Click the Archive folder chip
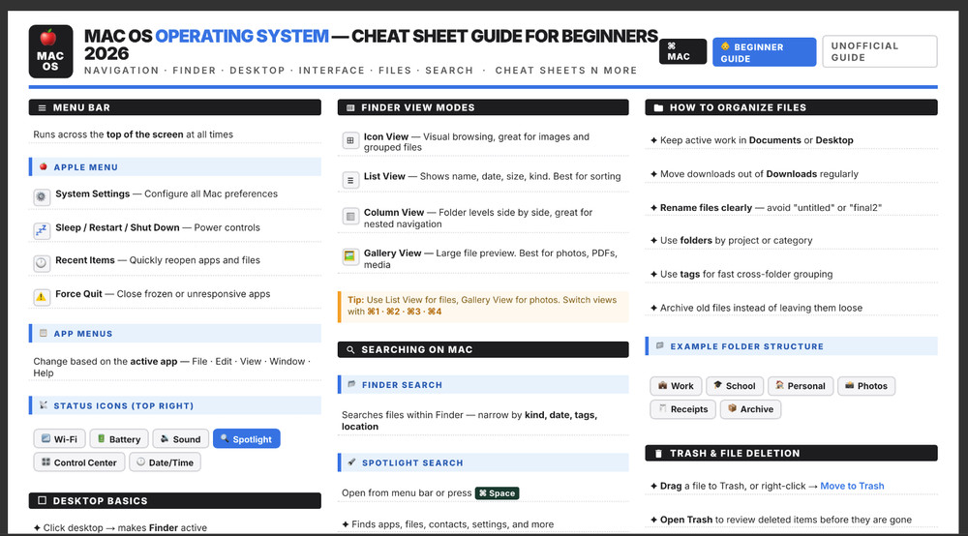 751,409
